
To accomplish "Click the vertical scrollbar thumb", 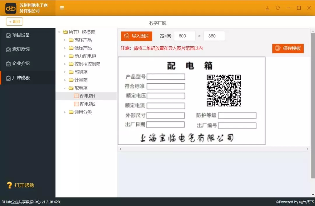I will click(x=313, y=106).
